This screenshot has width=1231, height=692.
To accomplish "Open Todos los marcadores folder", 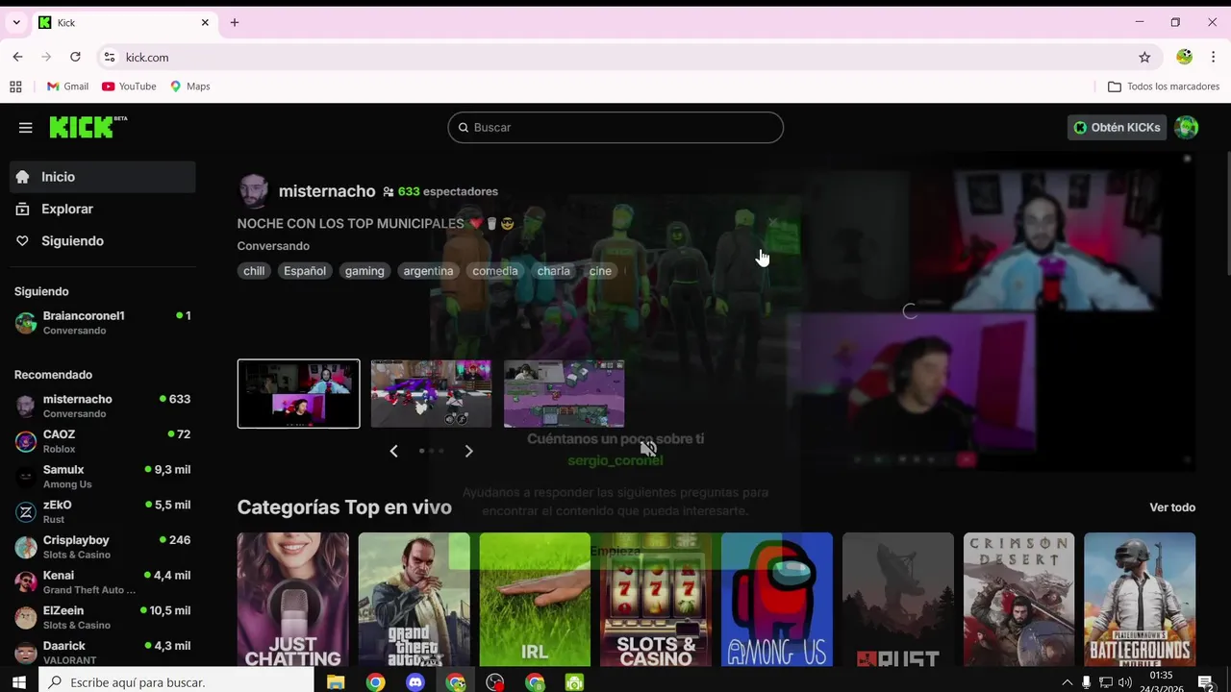I will (x=1164, y=86).
